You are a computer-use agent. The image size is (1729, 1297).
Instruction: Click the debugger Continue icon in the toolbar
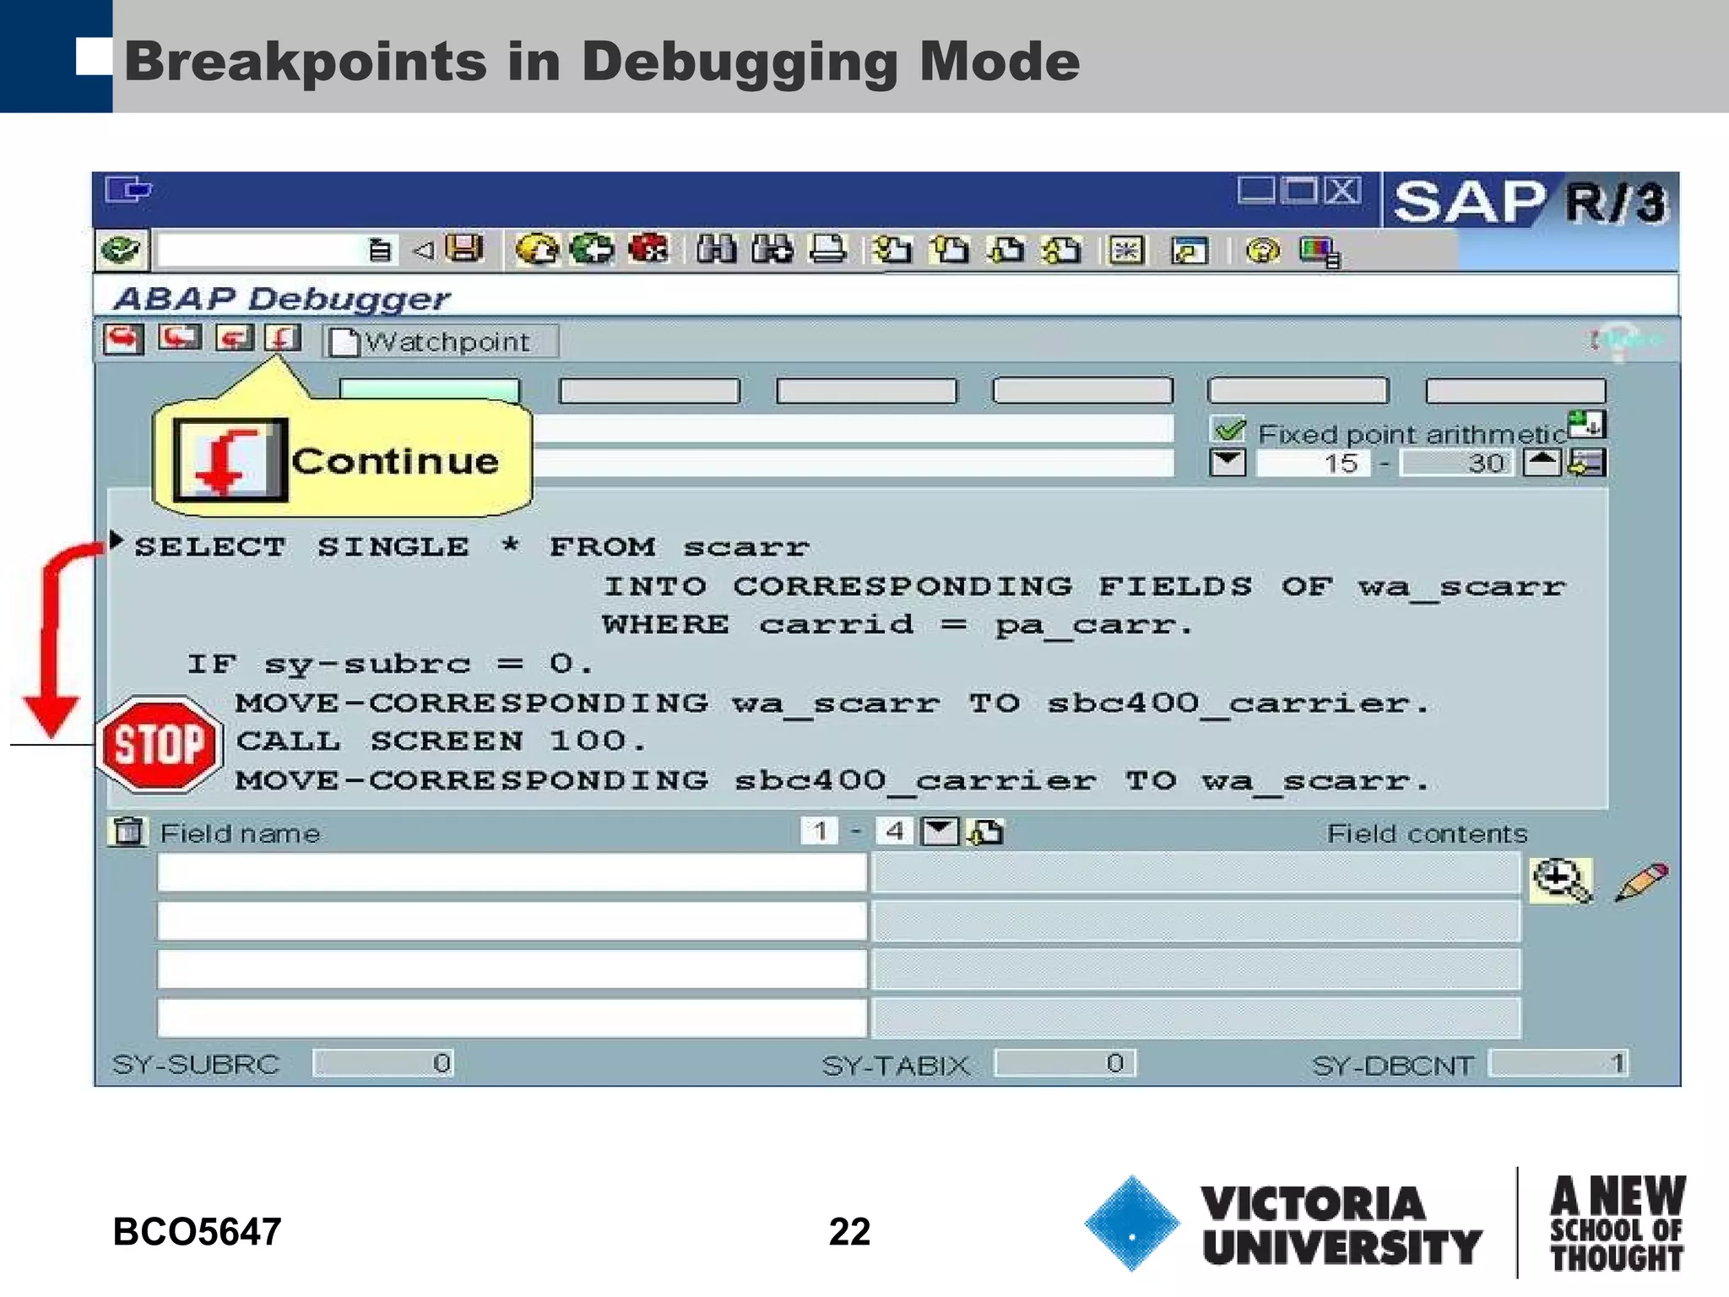(x=282, y=339)
